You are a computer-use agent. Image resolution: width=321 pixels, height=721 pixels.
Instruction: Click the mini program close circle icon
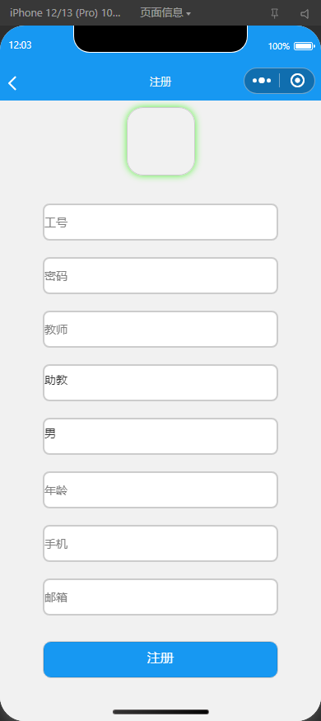(x=298, y=81)
